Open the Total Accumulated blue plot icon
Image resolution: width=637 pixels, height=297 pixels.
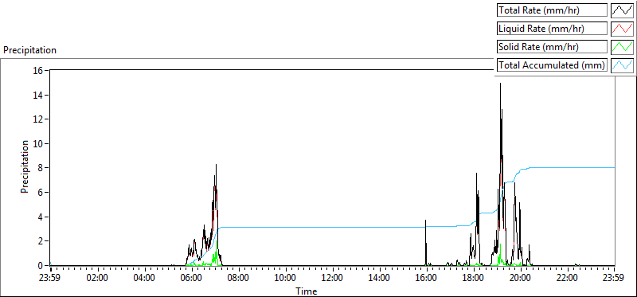pos(622,65)
